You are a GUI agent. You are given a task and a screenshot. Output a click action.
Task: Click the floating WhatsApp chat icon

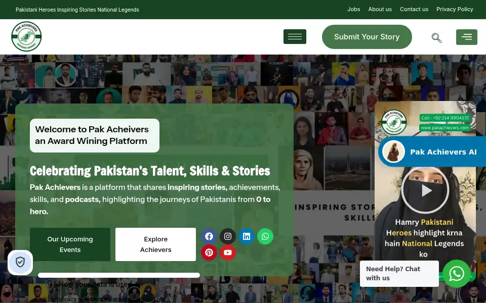click(457, 274)
